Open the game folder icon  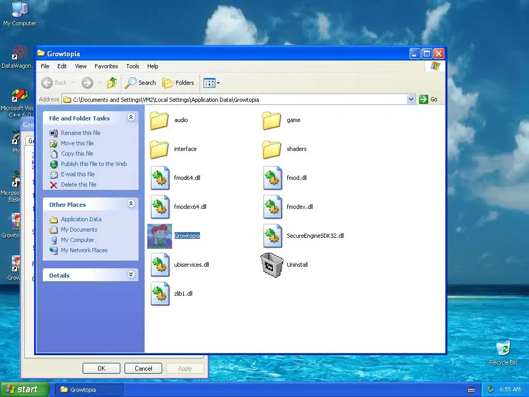pyautogui.click(x=272, y=120)
